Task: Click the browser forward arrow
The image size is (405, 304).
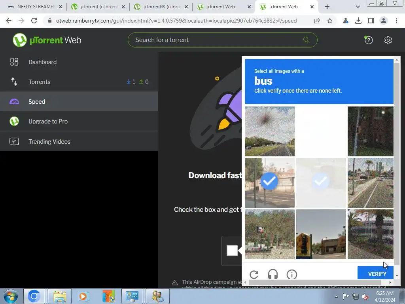Action: pyautogui.click(x=21, y=21)
